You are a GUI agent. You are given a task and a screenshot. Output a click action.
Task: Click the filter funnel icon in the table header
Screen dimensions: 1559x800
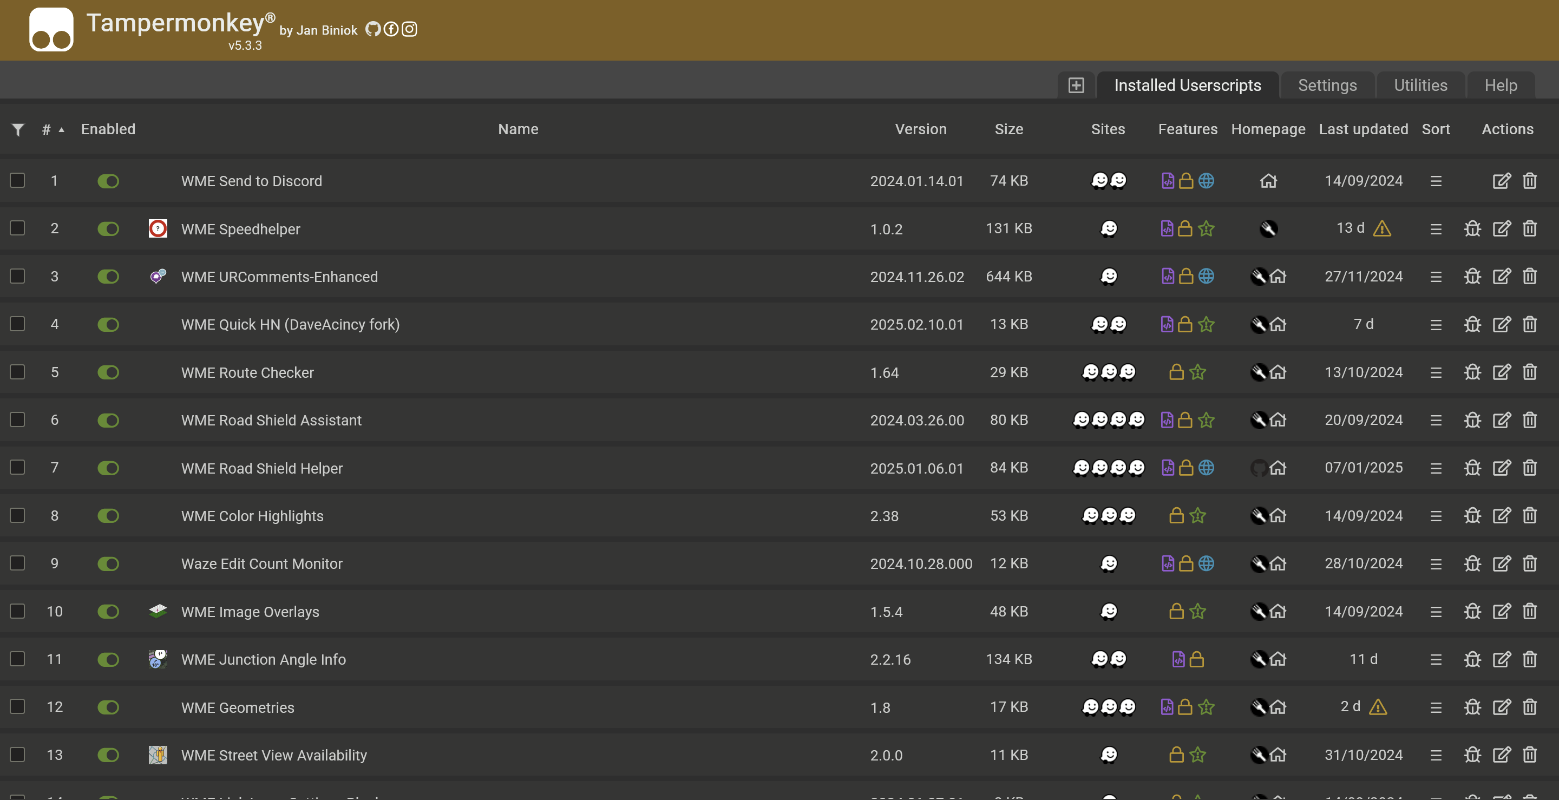pyautogui.click(x=18, y=129)
